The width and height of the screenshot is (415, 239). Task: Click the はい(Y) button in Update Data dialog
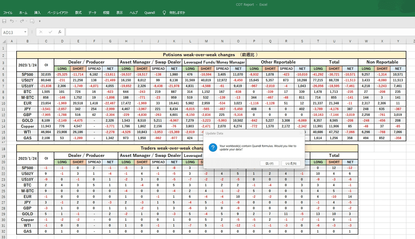(269, 163)
